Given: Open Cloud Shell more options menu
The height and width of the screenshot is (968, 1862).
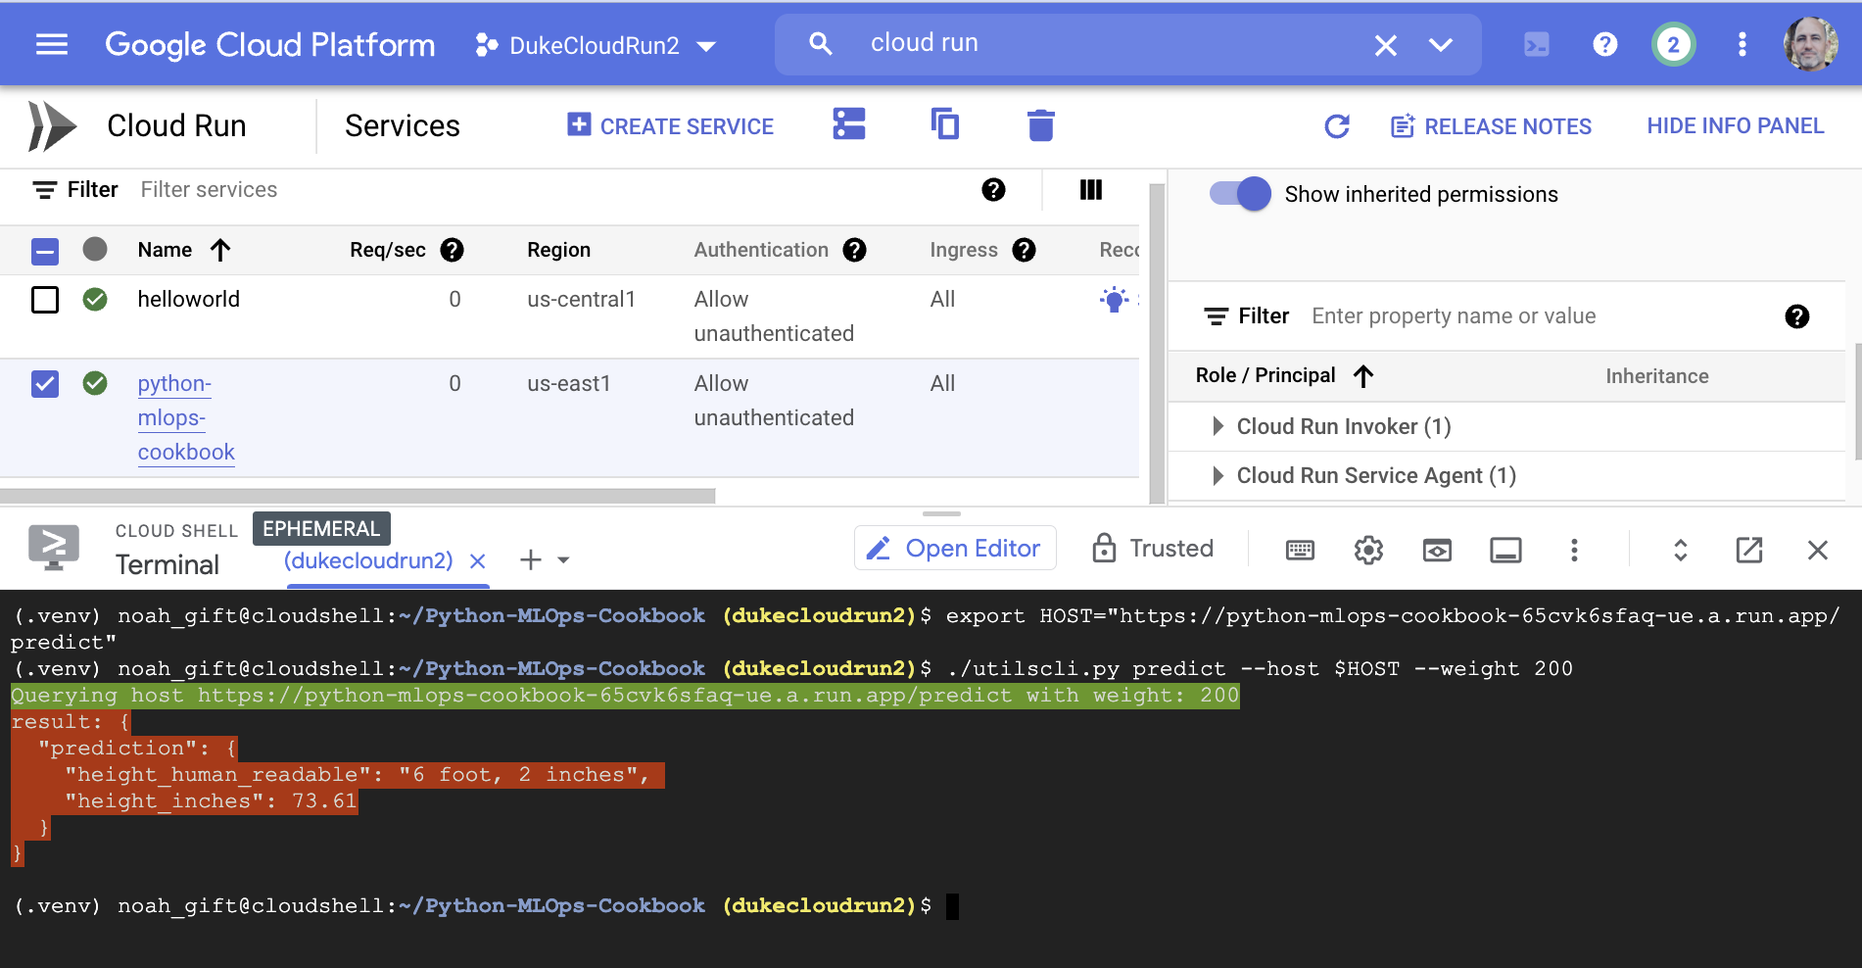Looking at the screenshot, I should point(1574,550).
